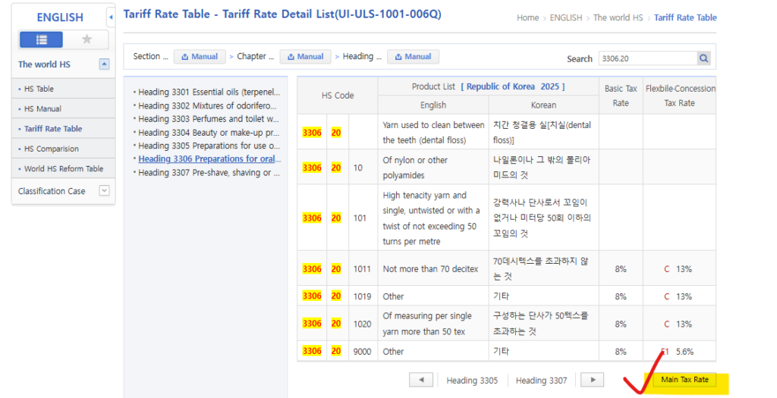
Task: Select Heading 3306 Preparations for oral
Action: tap(209, 159)
